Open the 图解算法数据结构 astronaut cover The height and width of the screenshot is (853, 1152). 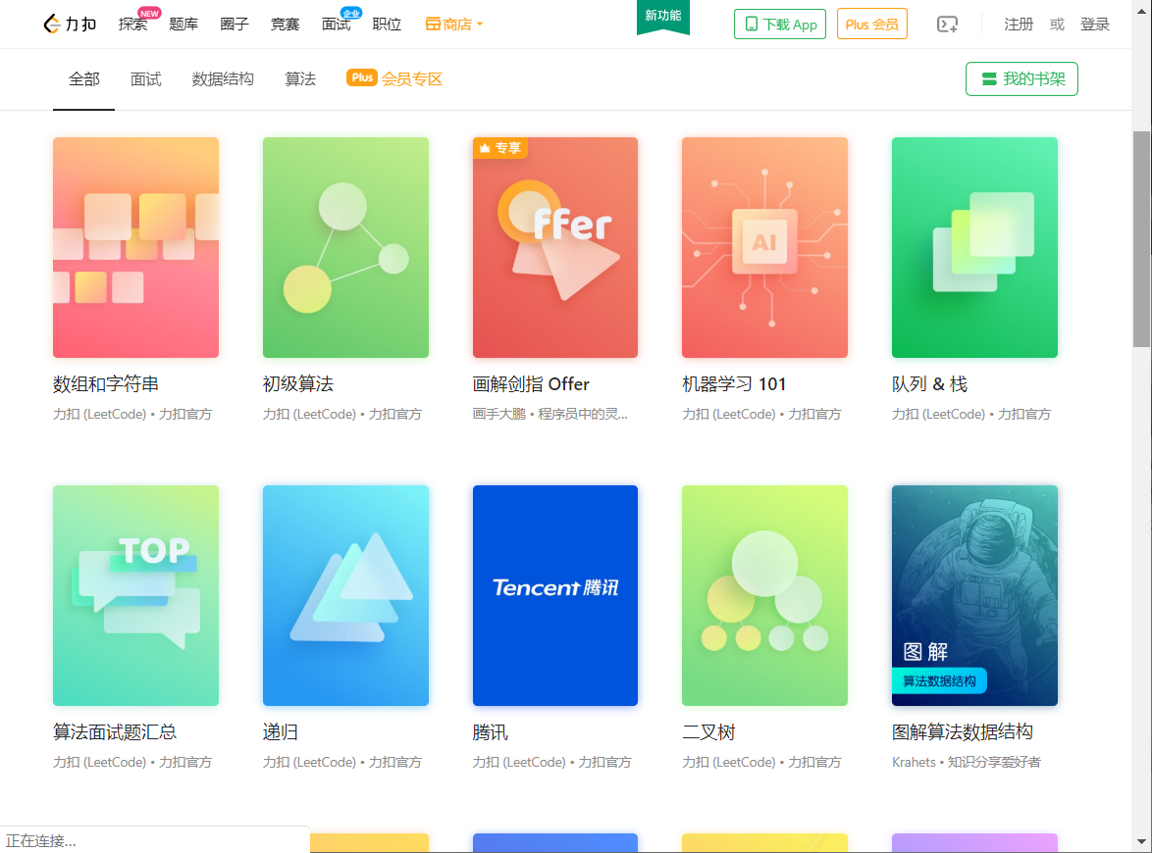point(975,595)
